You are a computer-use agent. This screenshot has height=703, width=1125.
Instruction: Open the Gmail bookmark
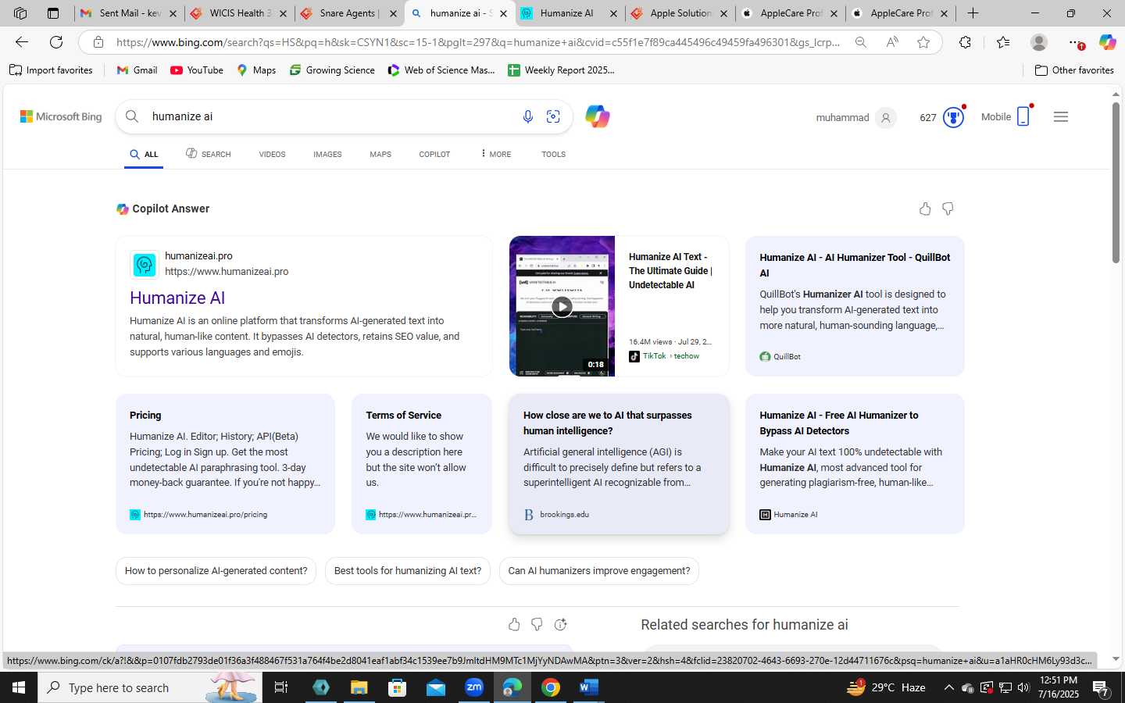(137, 70)
